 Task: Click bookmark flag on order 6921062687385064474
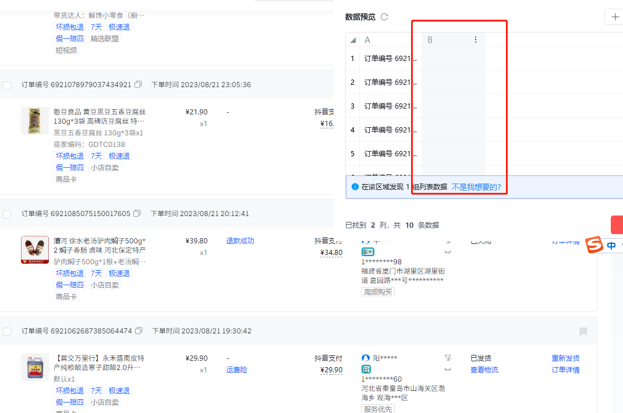(x=583, y=332)
